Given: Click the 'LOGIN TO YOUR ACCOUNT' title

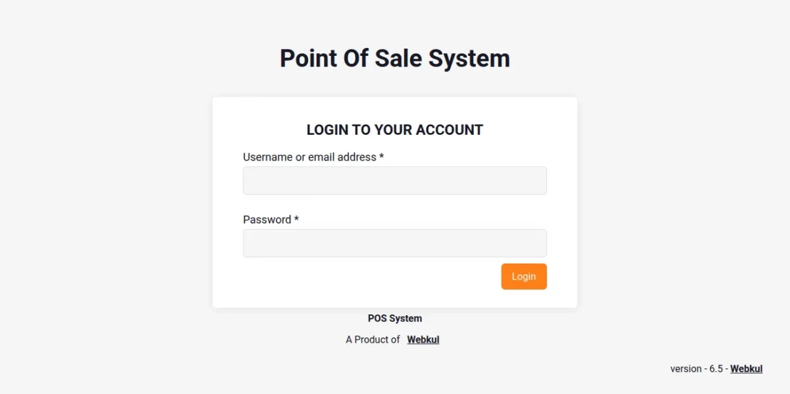Looking at the screenshot, I should (x=394, y=130).
